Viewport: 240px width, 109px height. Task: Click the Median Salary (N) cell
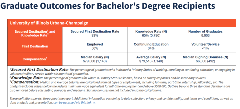(x=95, y=59)
